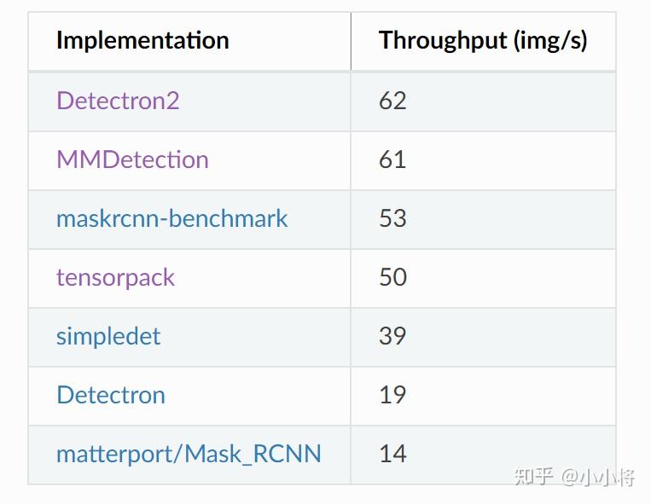Visit the tensorpack link

(115, 277)
